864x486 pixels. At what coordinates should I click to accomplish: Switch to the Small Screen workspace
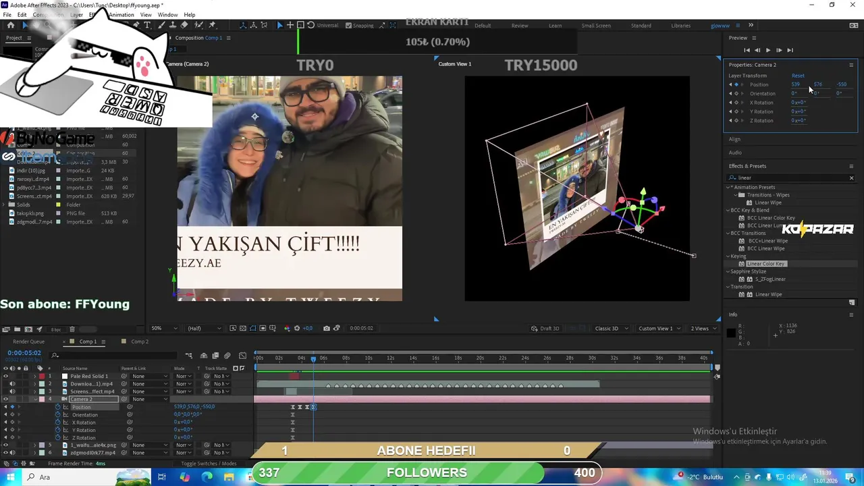click(596, 26)
